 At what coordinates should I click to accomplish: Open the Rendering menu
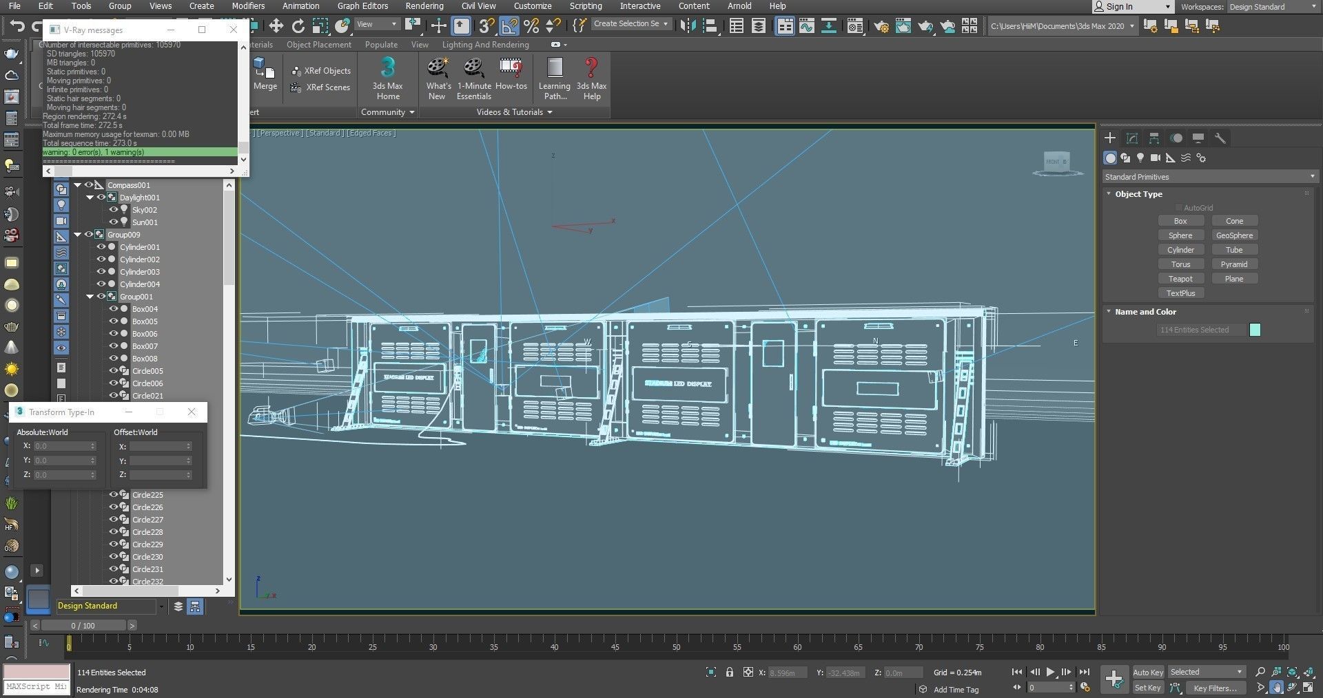(x=424, y=6)
